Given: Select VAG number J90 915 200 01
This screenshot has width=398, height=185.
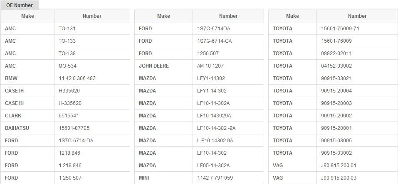Looking at the screenshot, I should click(x=357, y=165).
